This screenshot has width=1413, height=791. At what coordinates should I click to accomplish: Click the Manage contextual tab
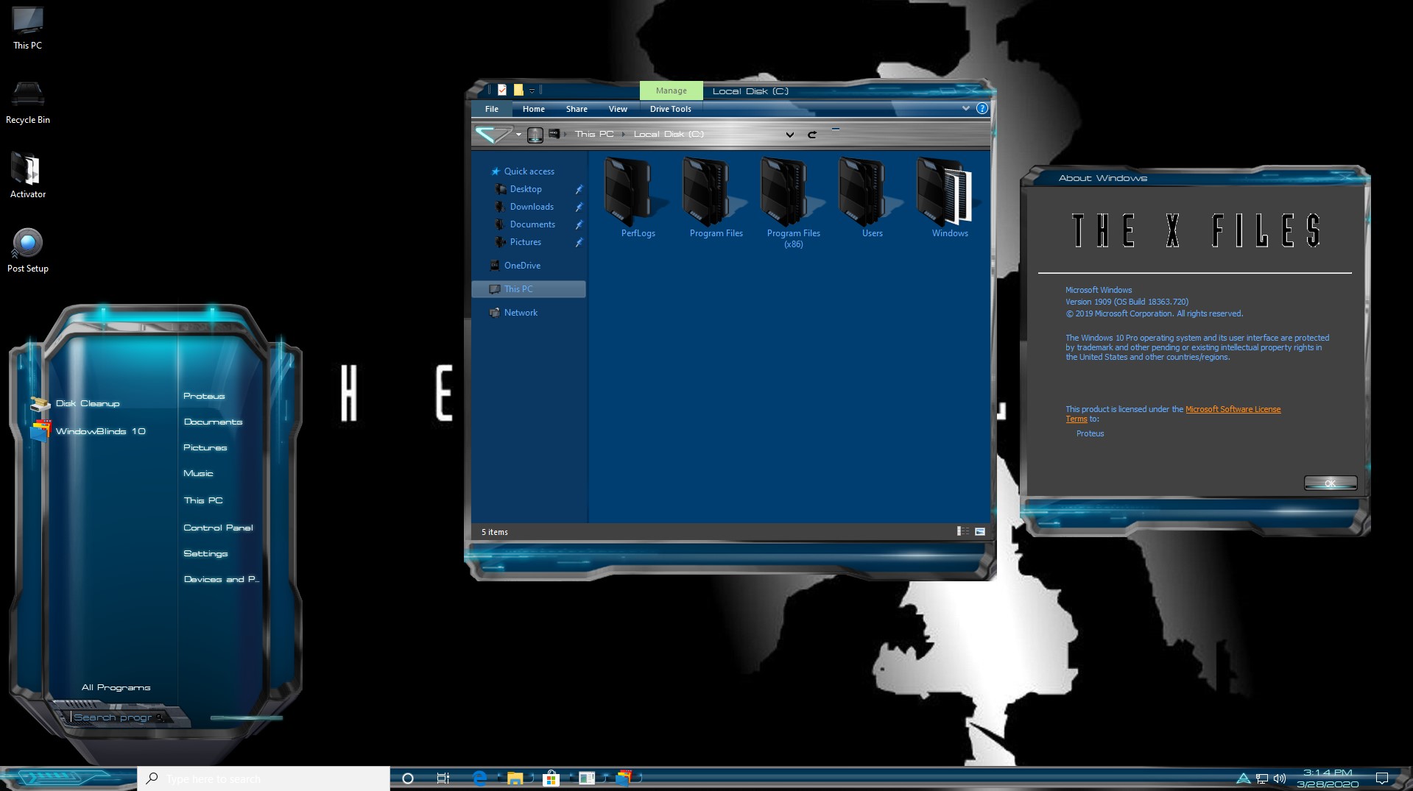[671, 91]
